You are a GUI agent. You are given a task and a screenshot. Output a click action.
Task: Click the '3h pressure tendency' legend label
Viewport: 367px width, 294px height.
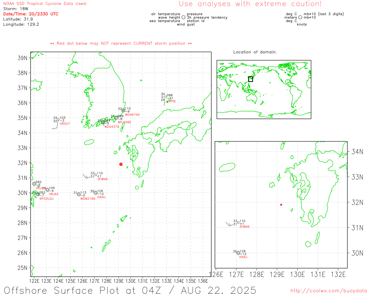point(207,17)
